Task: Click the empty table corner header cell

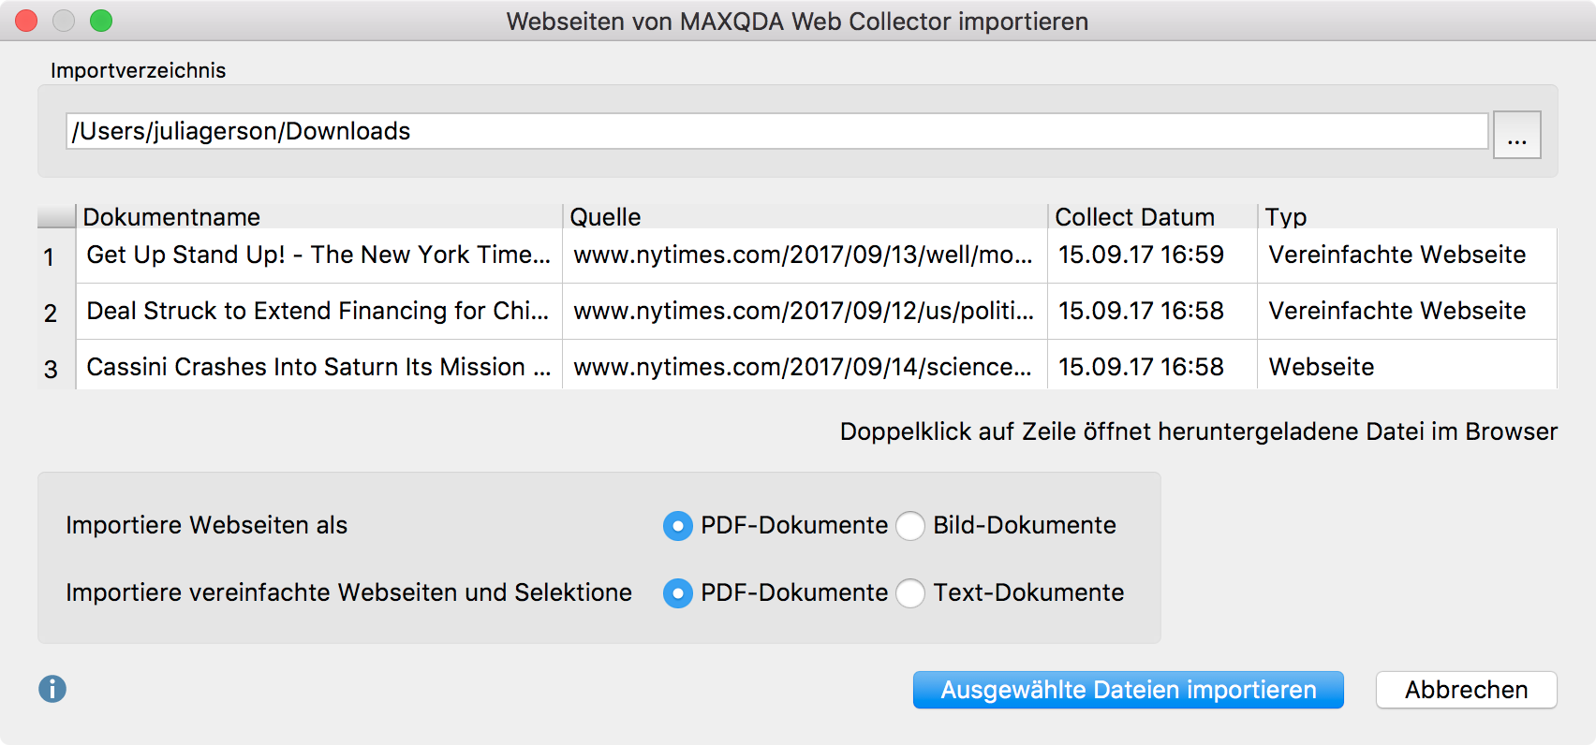Action: 54,216
